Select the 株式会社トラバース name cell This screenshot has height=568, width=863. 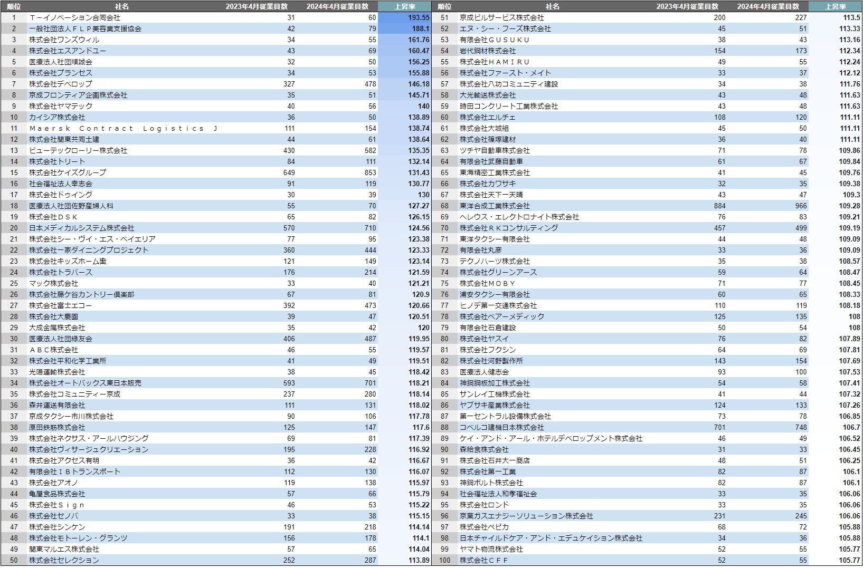tap(61, 272)
